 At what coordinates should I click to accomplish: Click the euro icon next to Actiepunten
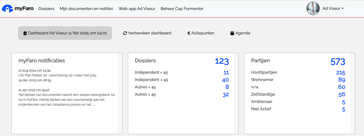(188, 33)
